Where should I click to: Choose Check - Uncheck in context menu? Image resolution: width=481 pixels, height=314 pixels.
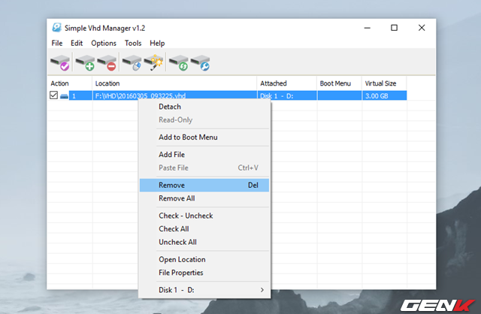point(204,216)
